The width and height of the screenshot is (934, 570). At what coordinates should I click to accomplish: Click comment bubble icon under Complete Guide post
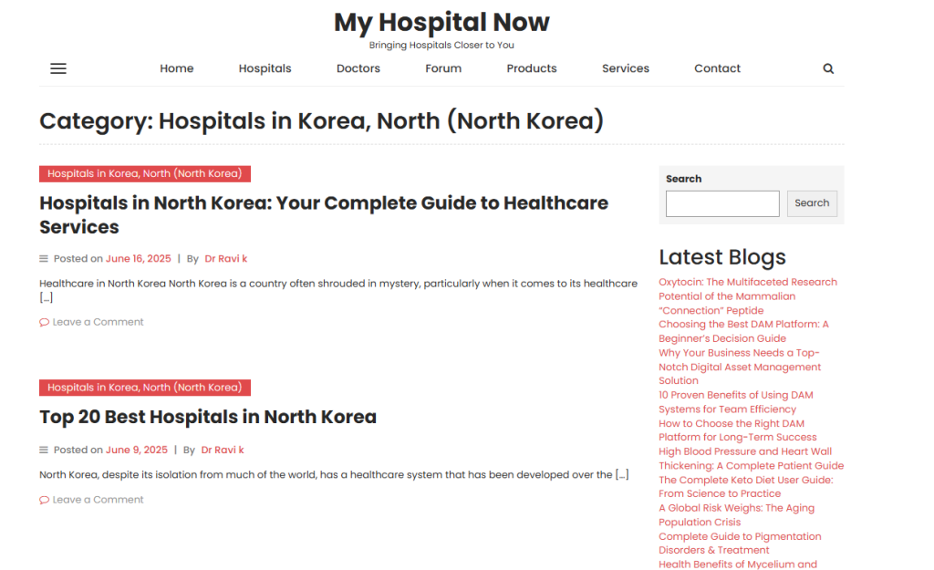(44, 322)
